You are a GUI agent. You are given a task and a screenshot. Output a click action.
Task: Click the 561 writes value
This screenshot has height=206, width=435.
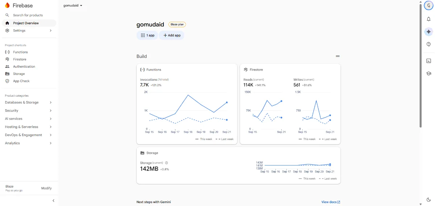(x=297, y=85)
